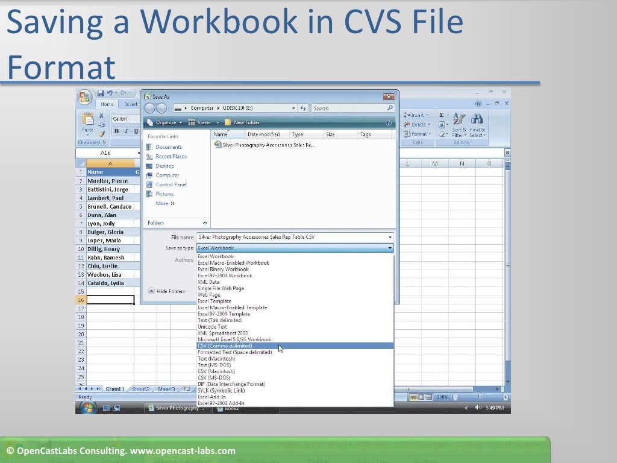The image size is (617, 463).
Task: Choose Unicode Text file type
Action: point(295,326)
